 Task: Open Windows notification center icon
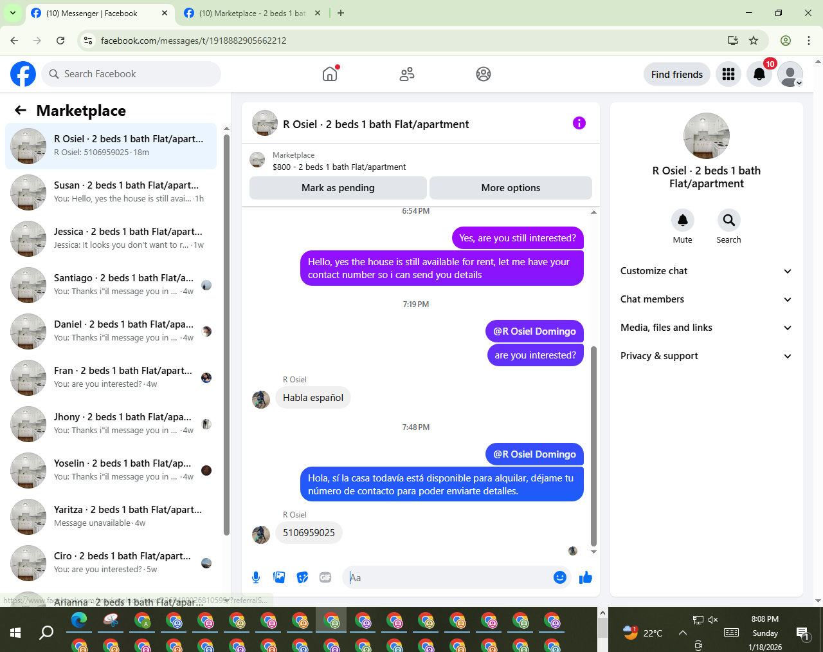click(x=802, y=633)
